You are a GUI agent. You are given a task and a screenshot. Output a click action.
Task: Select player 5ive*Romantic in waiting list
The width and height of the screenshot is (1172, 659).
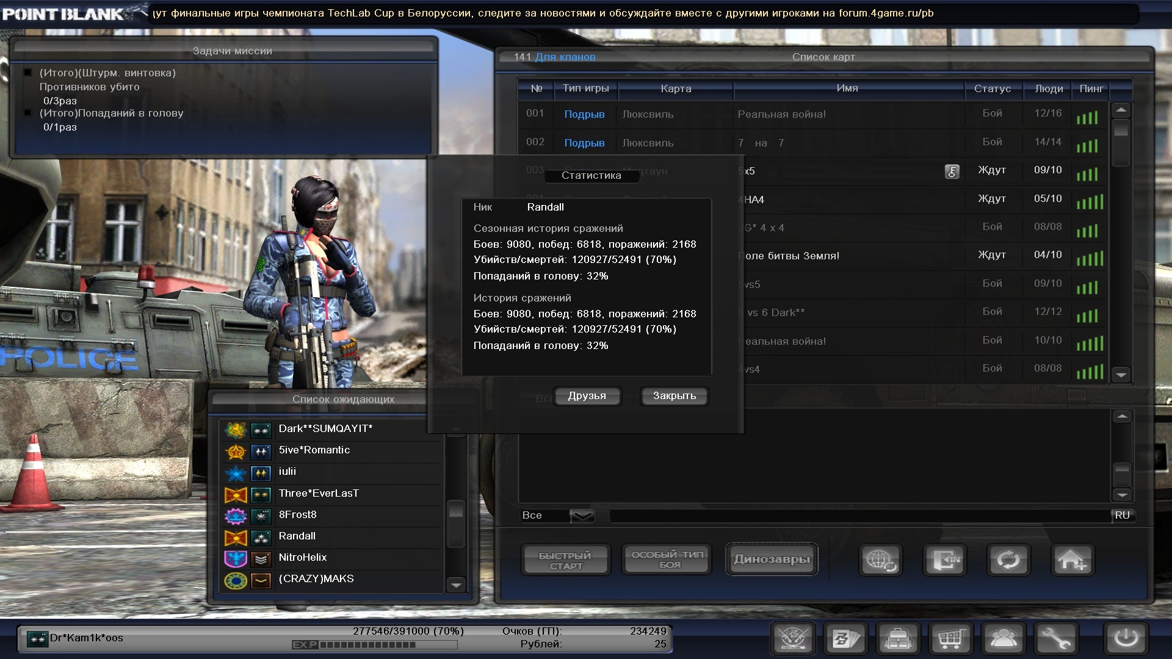click(x=331, y=452)
